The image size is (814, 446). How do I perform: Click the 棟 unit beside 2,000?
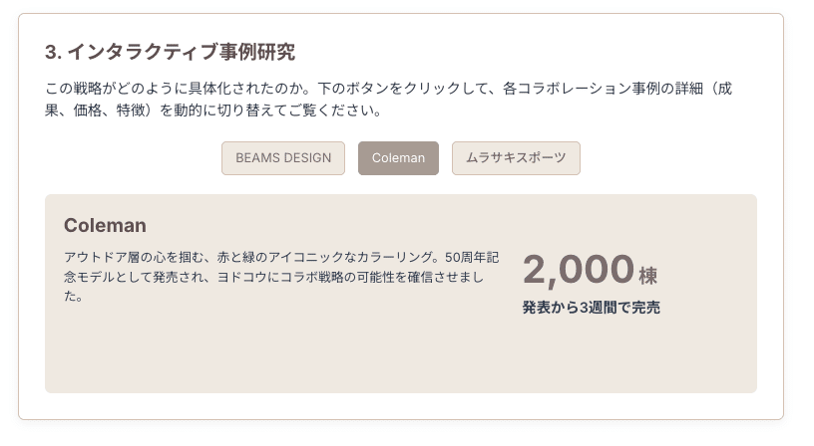point(647,275)
